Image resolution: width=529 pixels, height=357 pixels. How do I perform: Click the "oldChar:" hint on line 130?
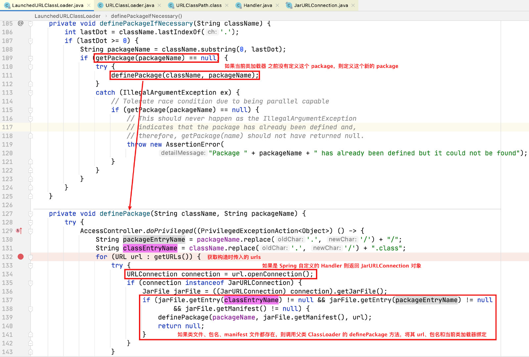(x=290, y=239)
